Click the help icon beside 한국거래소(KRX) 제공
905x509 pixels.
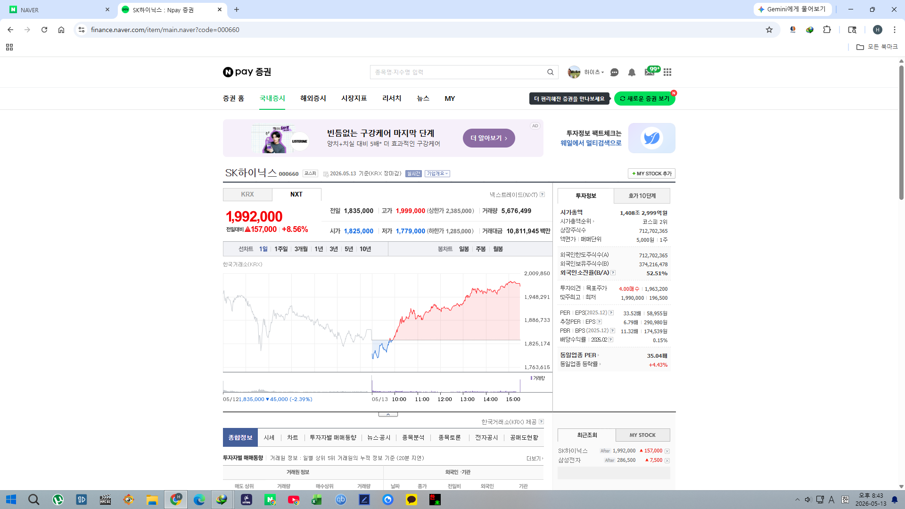click(541, 422)
